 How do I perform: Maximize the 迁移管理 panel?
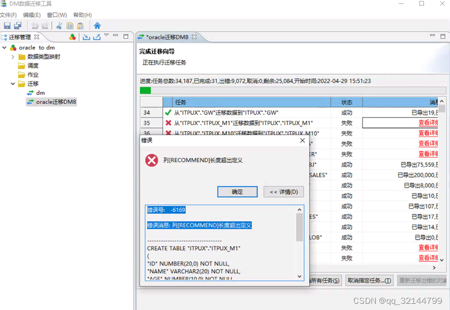pos(126,37)
